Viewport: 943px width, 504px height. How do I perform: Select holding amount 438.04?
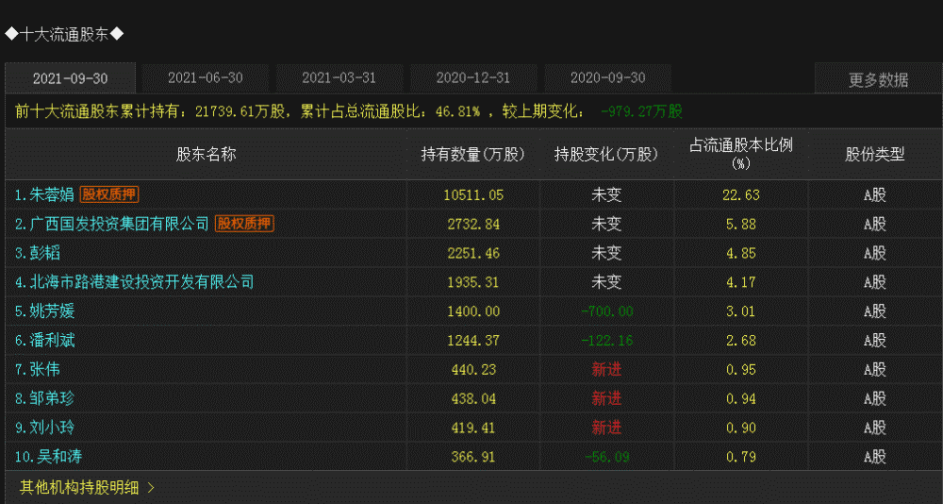point(473,398)
